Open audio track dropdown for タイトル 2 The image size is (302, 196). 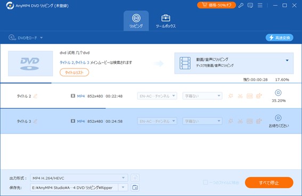[157, 96]
